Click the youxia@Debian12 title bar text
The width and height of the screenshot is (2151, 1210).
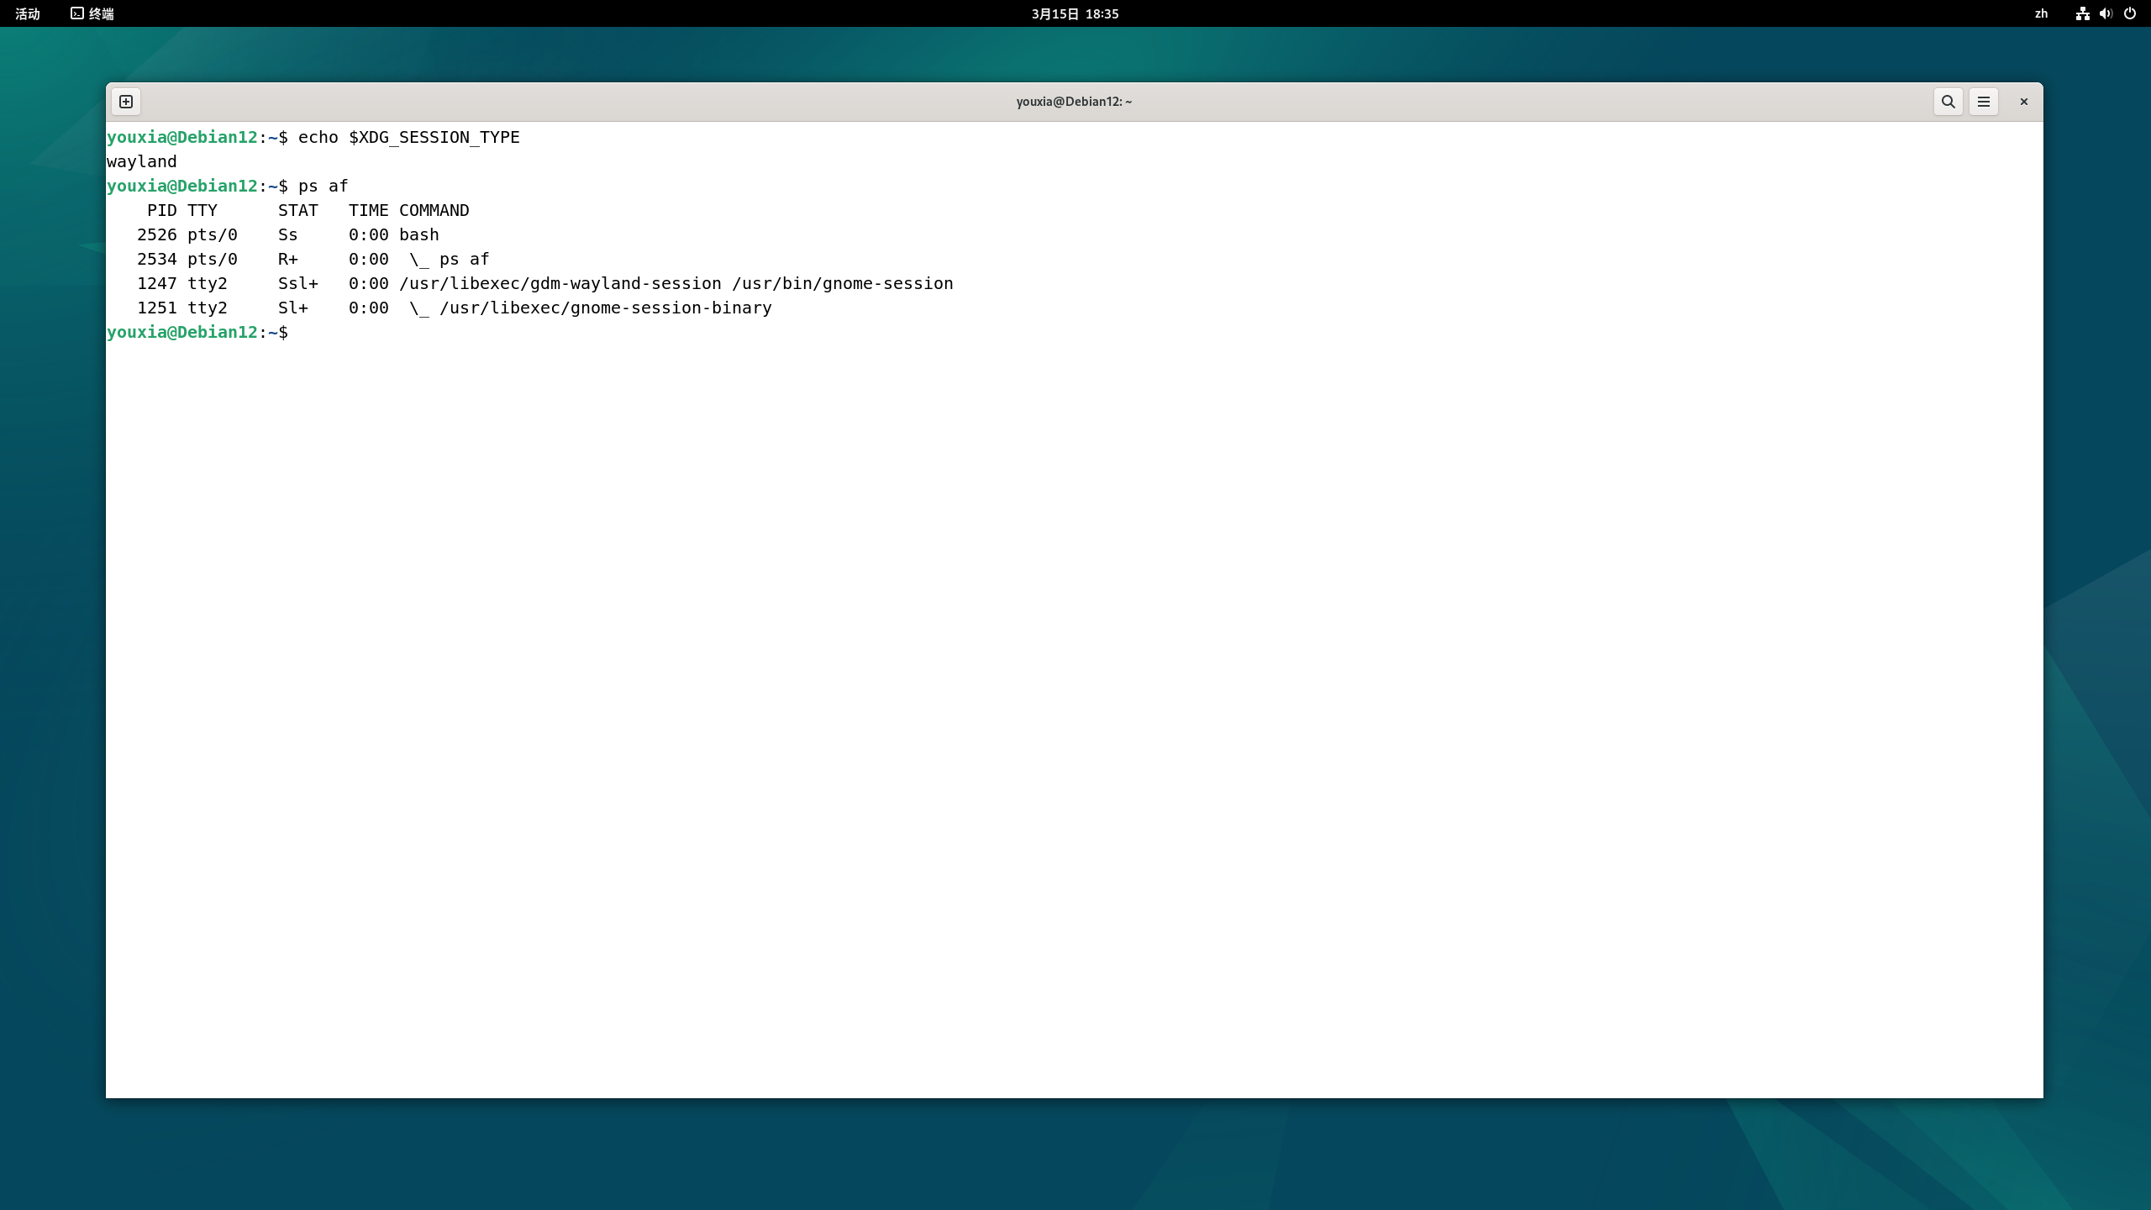pos(1072,101)
